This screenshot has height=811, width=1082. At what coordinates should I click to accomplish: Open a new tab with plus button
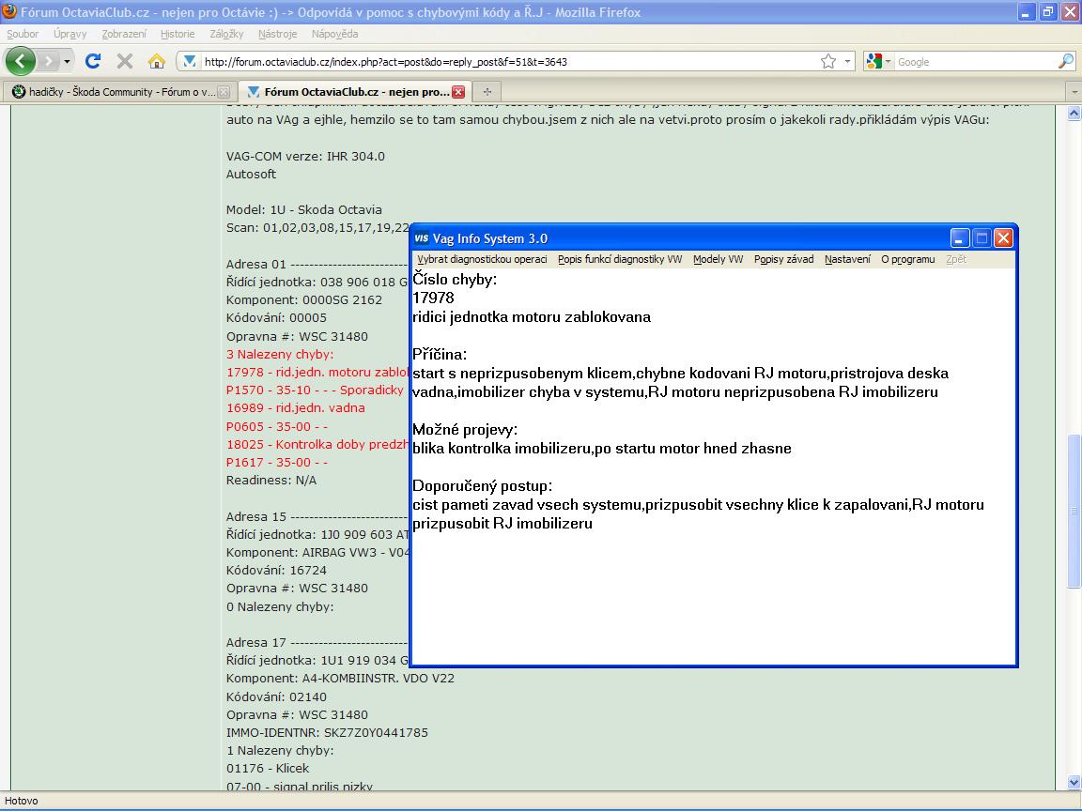pos(487,92)
